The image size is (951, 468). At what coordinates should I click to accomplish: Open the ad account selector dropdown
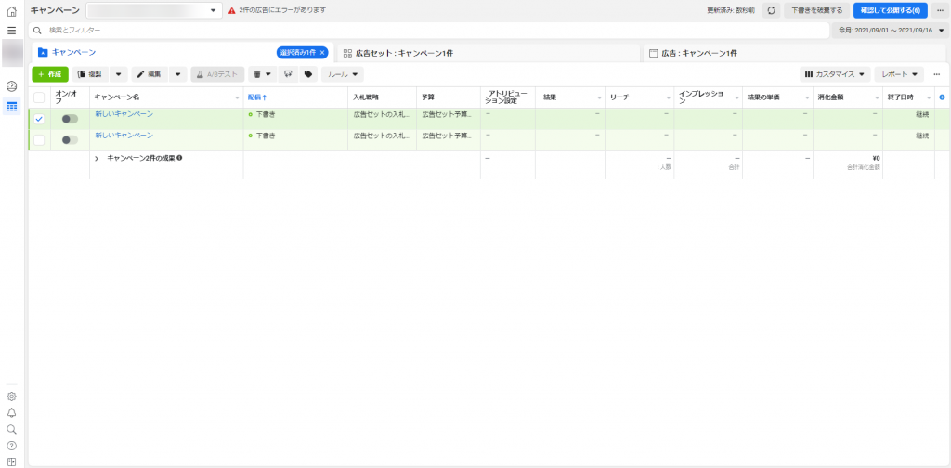(154, 10)
